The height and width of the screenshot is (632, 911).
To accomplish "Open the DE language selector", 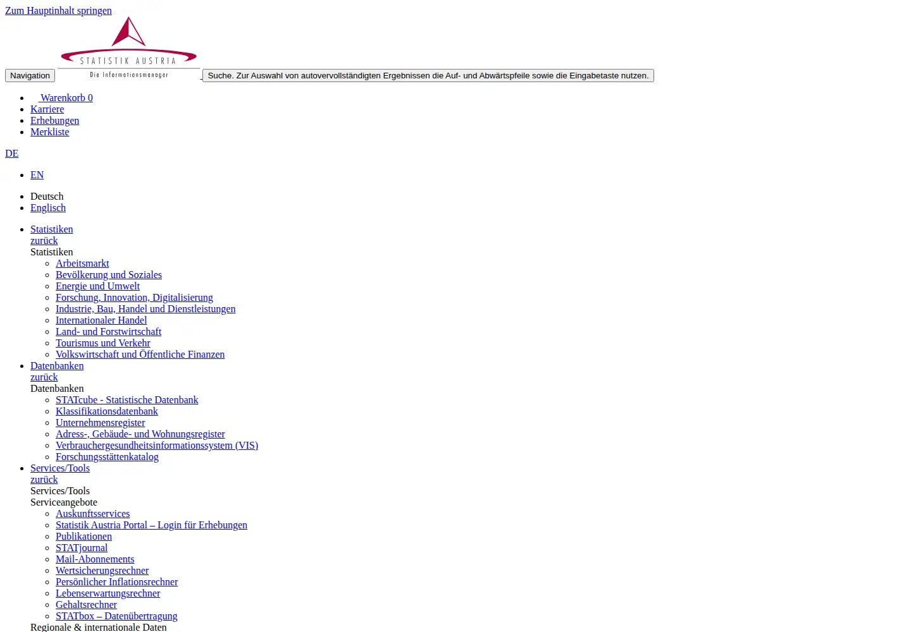I will [12, 154].
